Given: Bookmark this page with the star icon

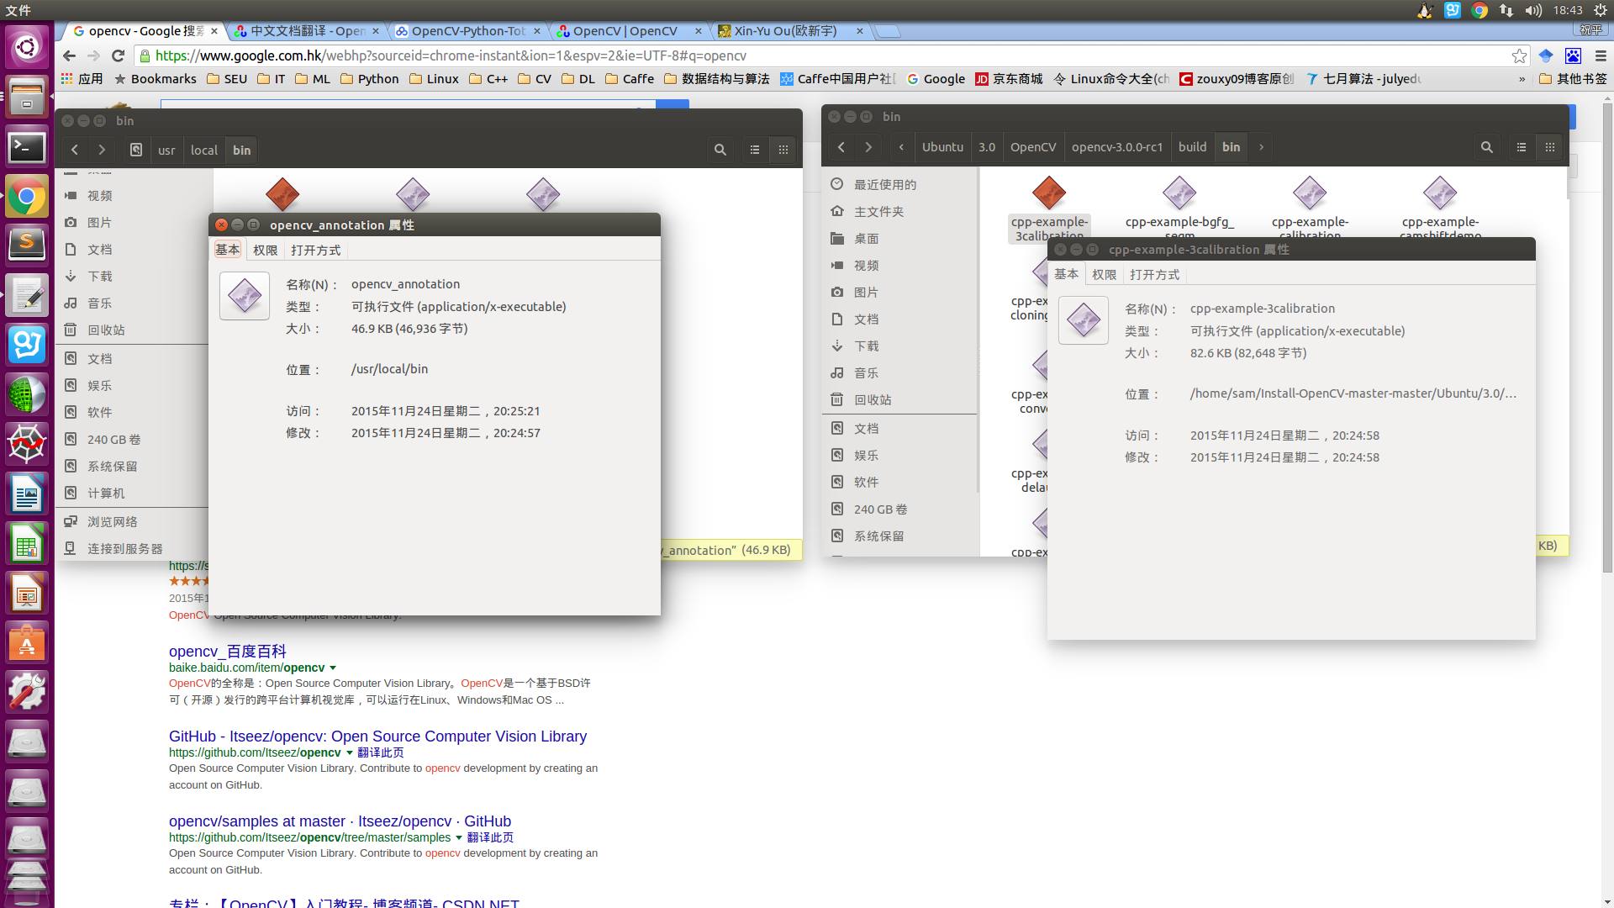Looking at the screenshot, I should click(1519, 55).
